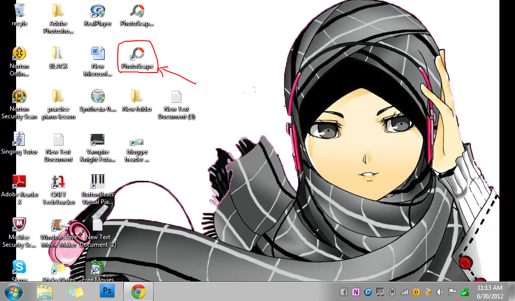Open Windows Explorer from the taskbar
Screen dimensions: 515x301
[x=45, y=291]
